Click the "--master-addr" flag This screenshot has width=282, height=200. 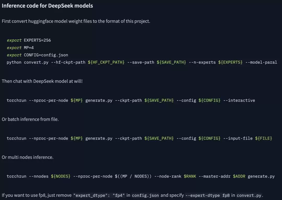(x=215, y=176)
